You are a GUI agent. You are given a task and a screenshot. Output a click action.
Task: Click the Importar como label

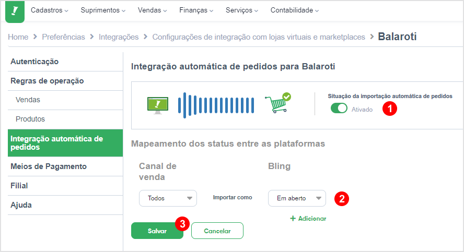233,197
